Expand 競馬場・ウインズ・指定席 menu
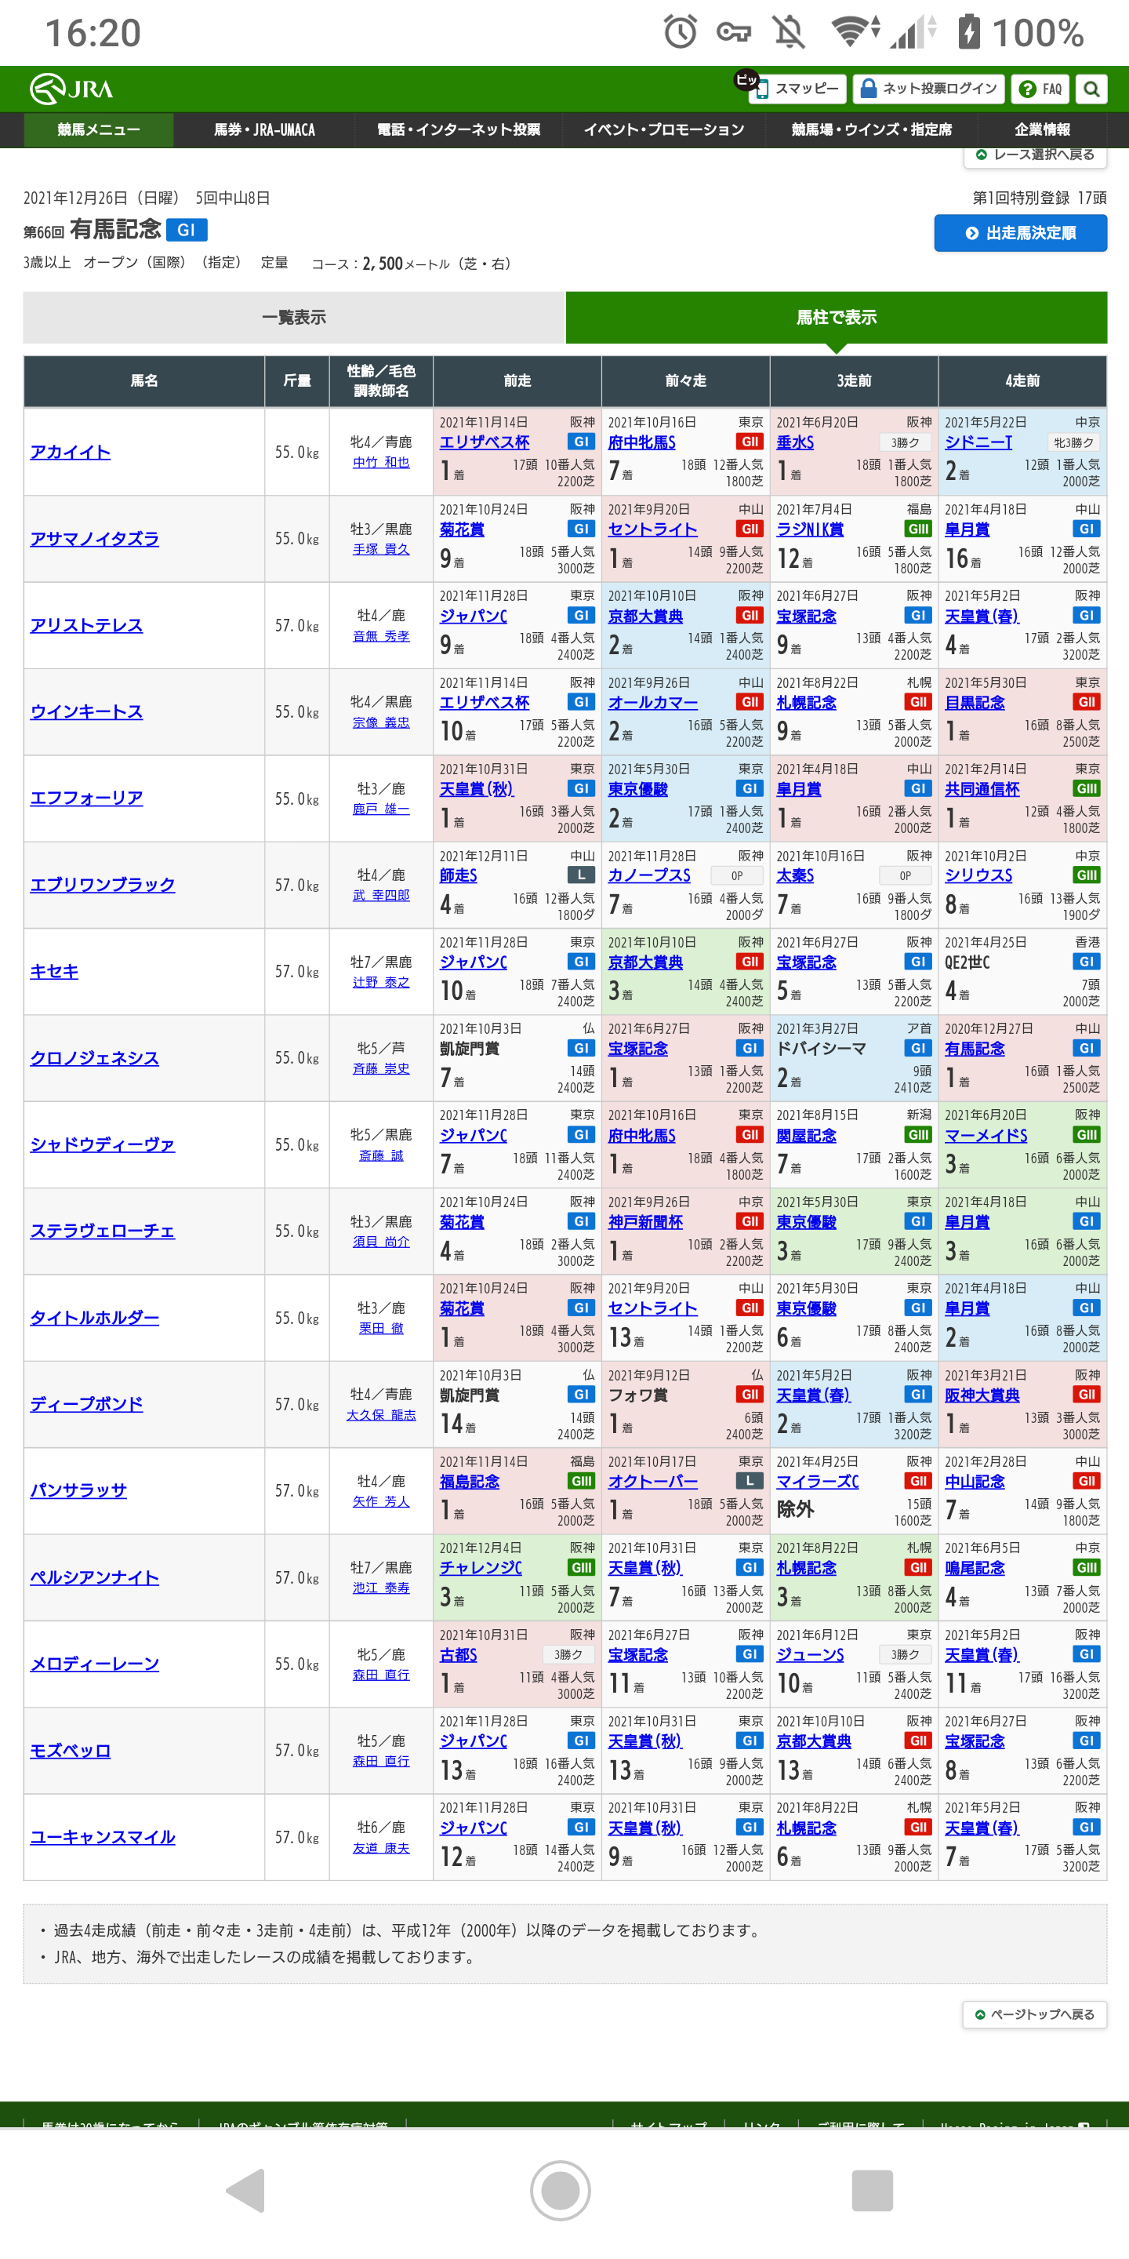 pyautogui.click(x=870, y=129)
